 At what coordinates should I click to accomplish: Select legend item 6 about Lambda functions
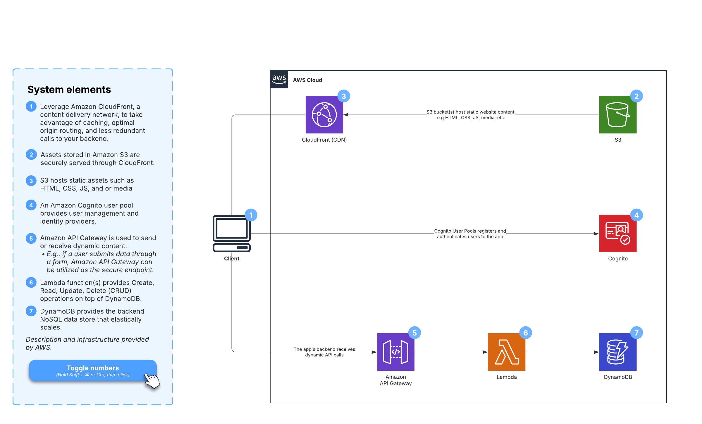[x=97, y=291]
